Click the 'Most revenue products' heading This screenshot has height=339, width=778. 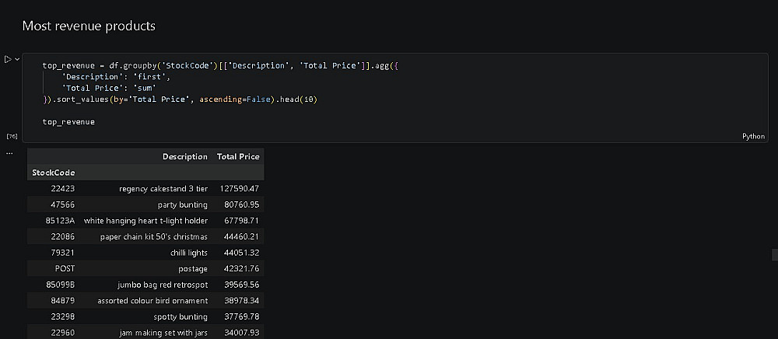[89, 26]
